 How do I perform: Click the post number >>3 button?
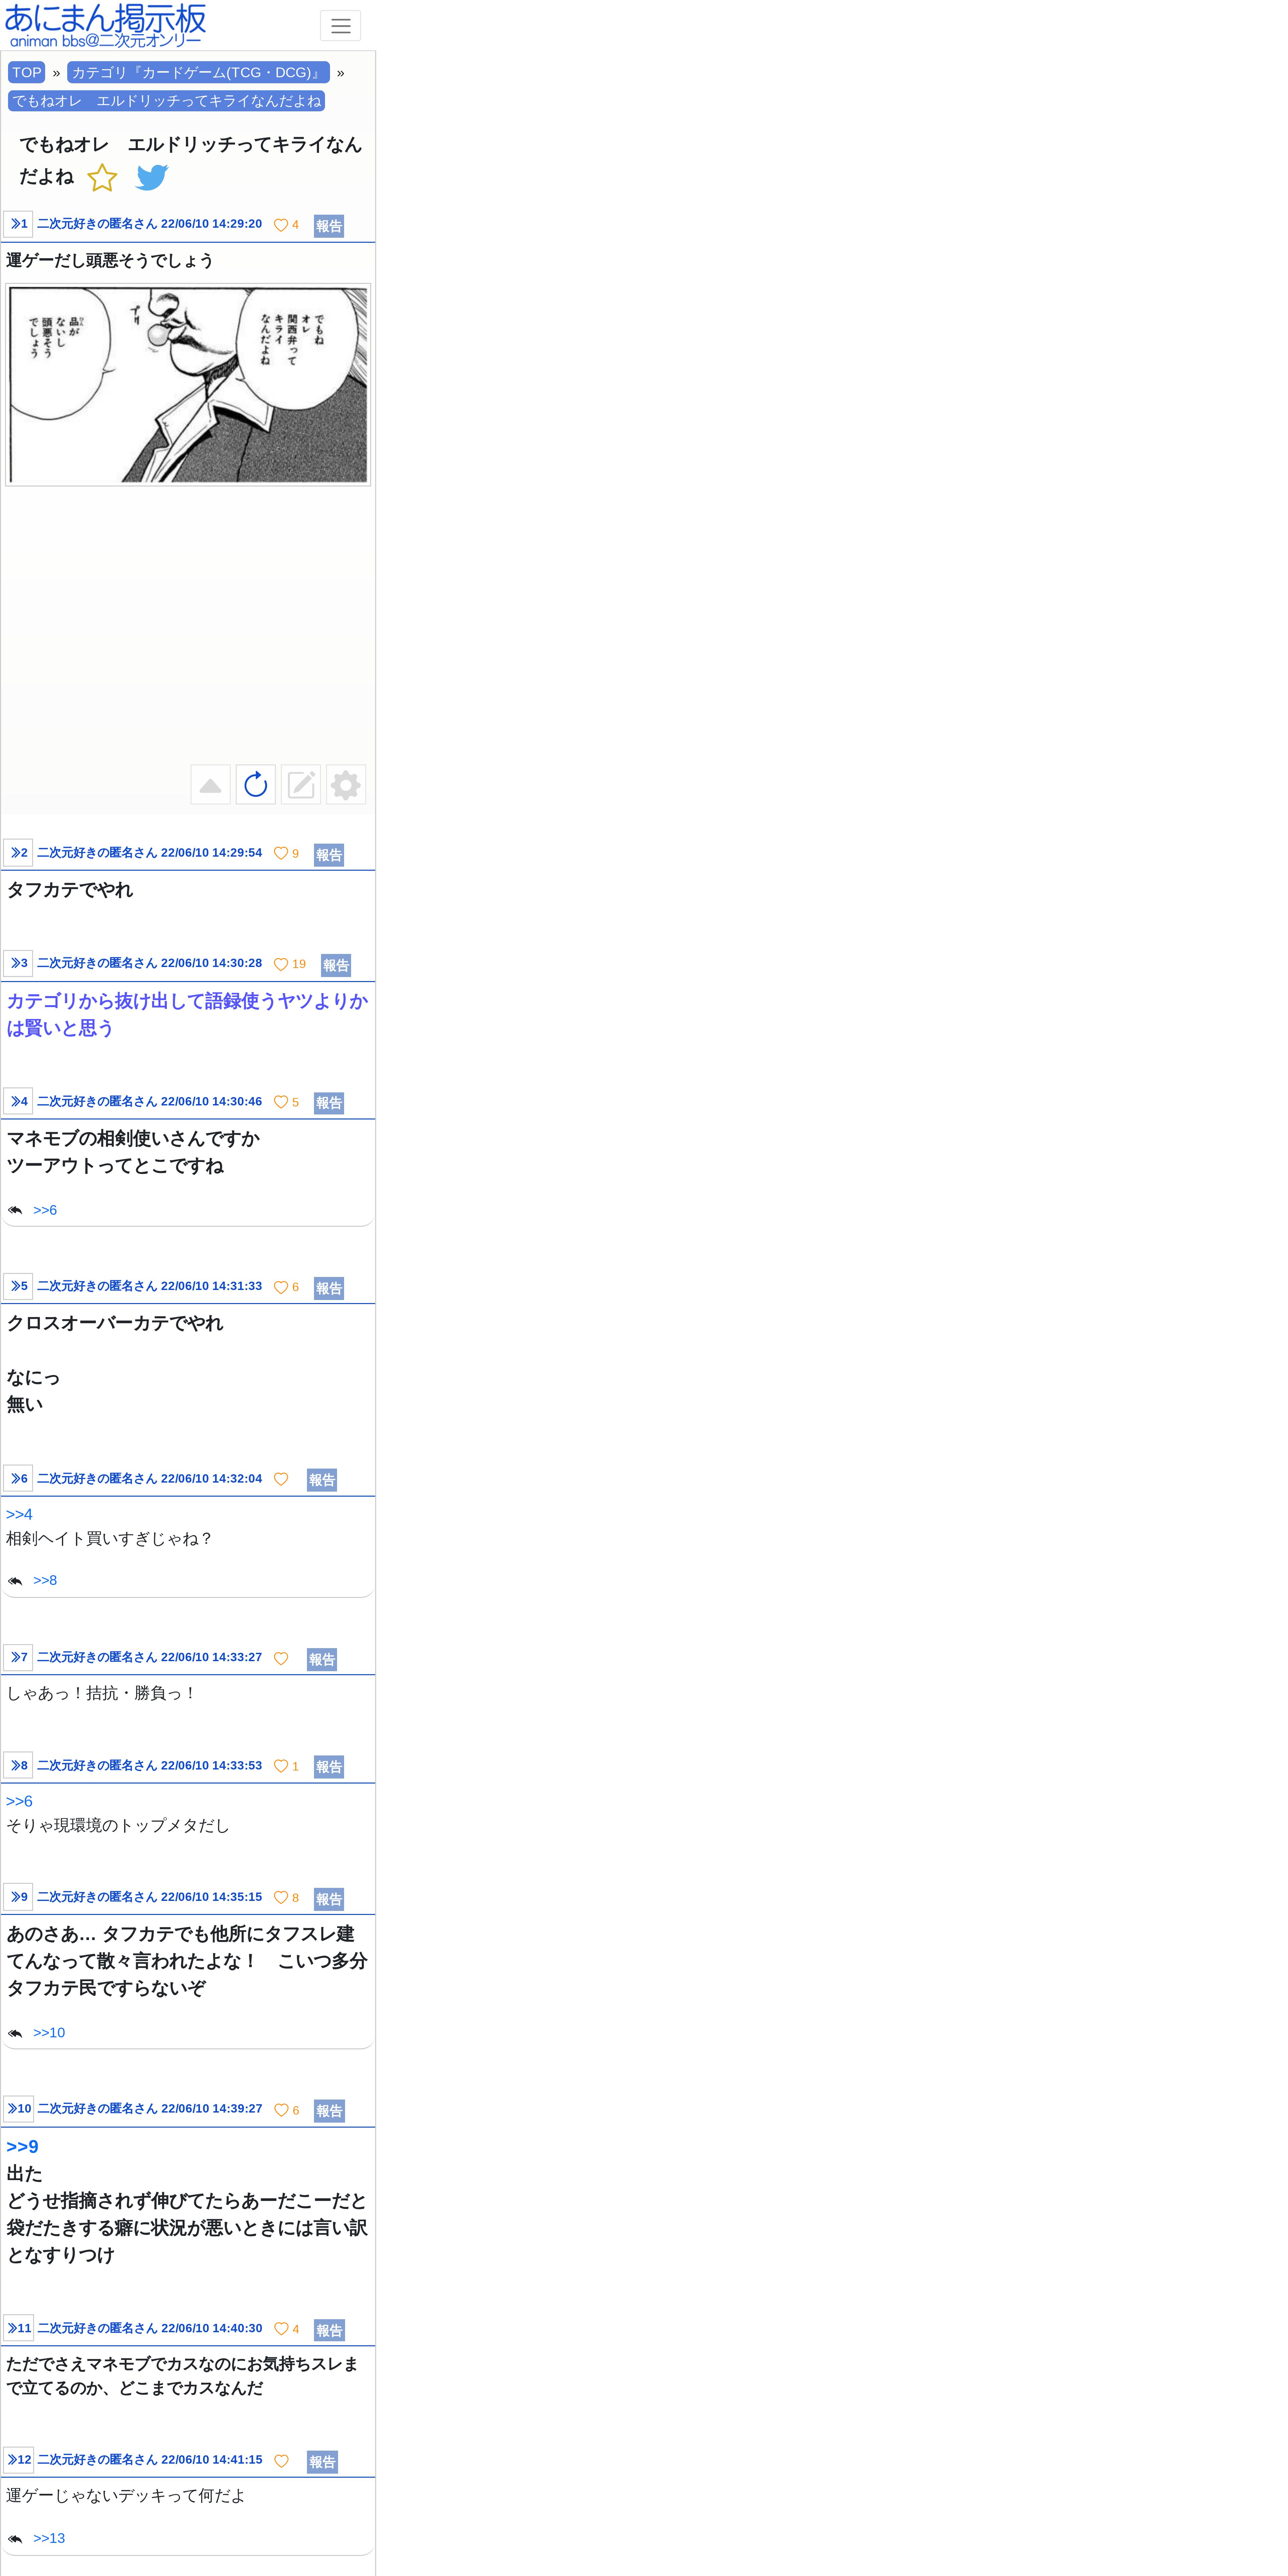tap(18, 963)
